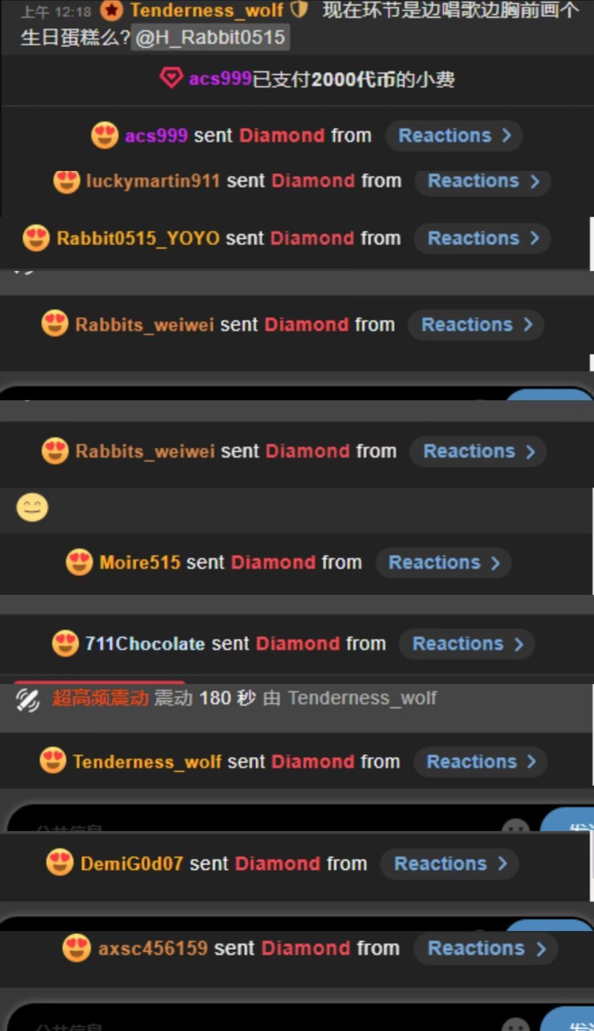Expand Reactions chevron on axsc456159 row
The image size is (594, 1031).
click(540, 949)
